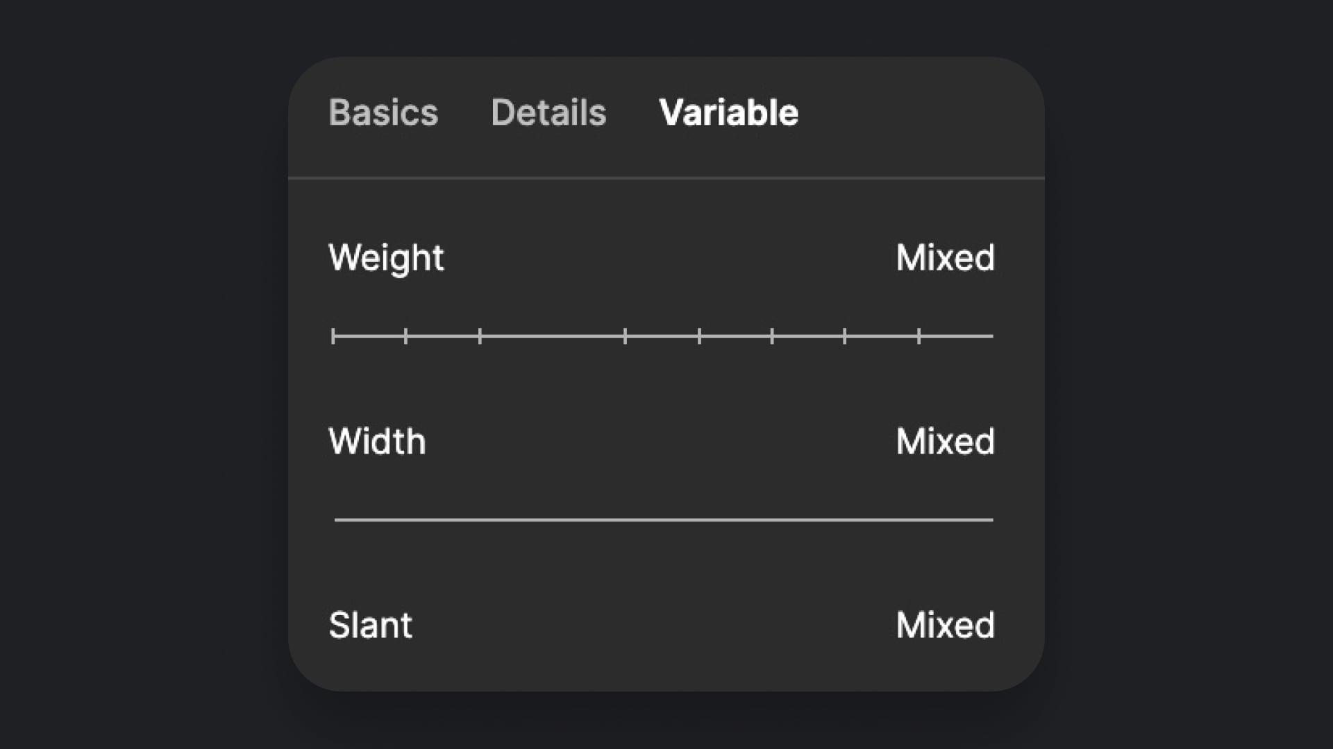Click the Mixed value next to Weight
The height and width of the screenshot is (749, 1333).
[x=946, y=257]
